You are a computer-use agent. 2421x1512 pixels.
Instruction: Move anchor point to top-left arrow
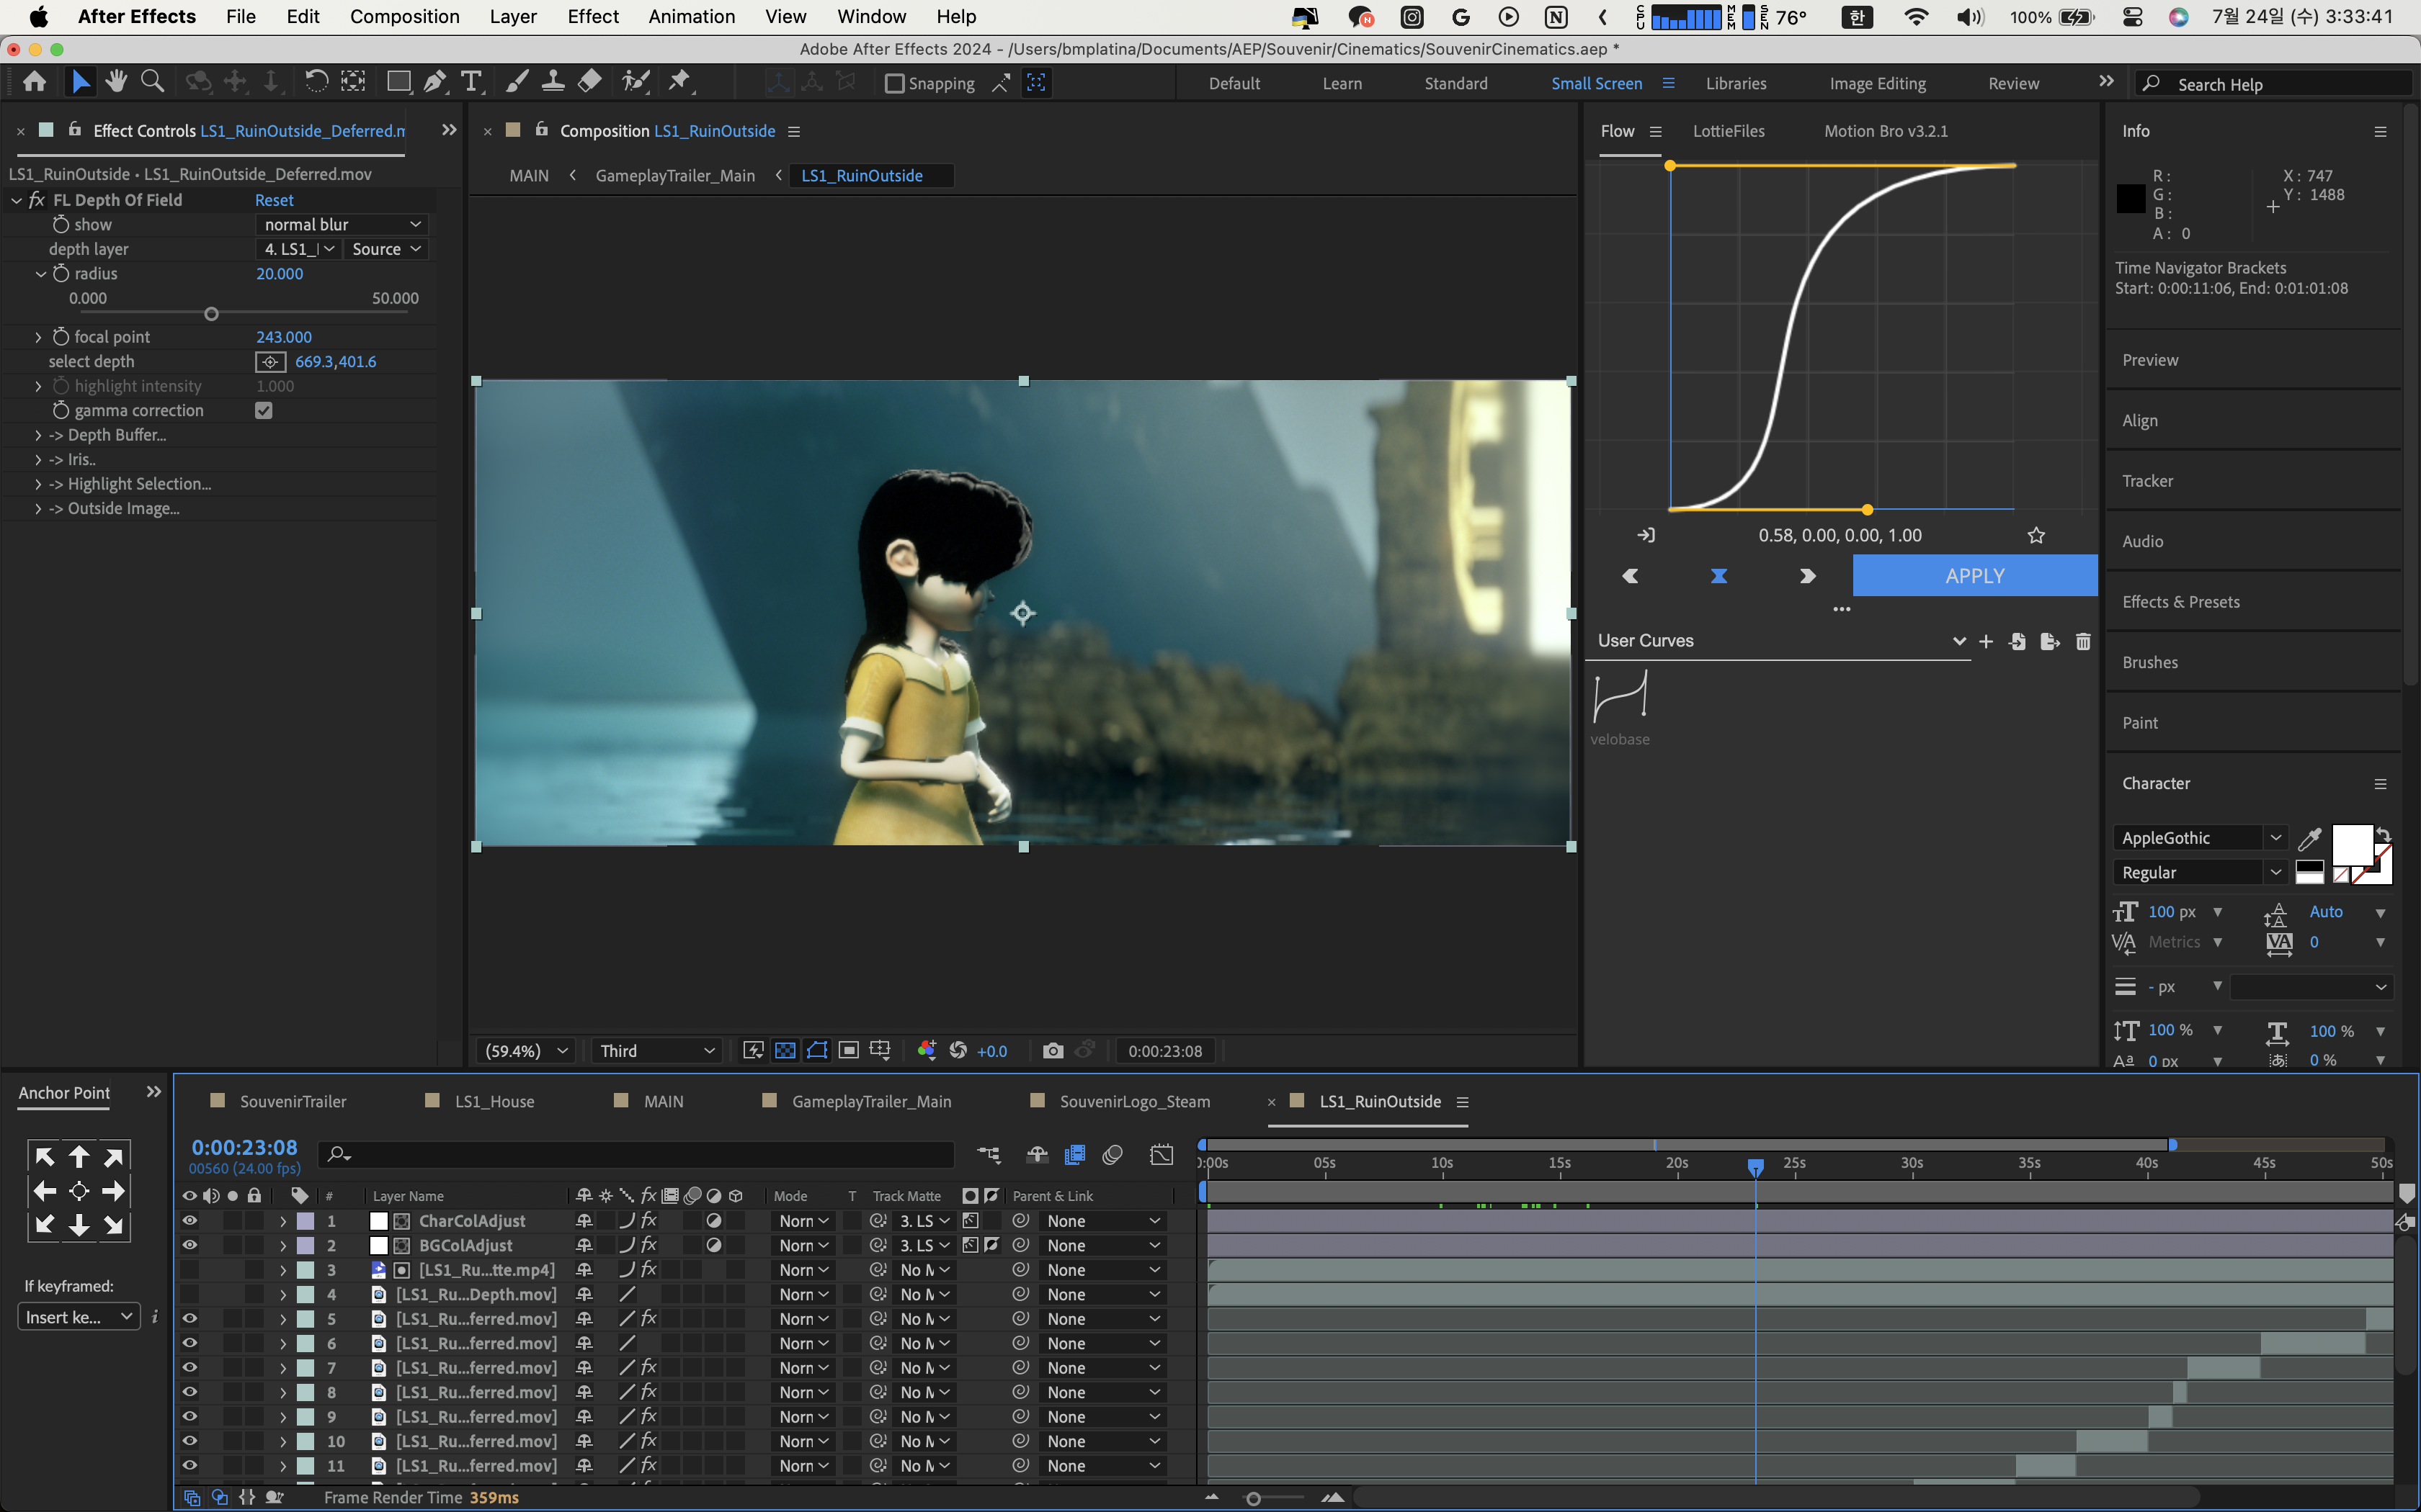[45, 1157]
